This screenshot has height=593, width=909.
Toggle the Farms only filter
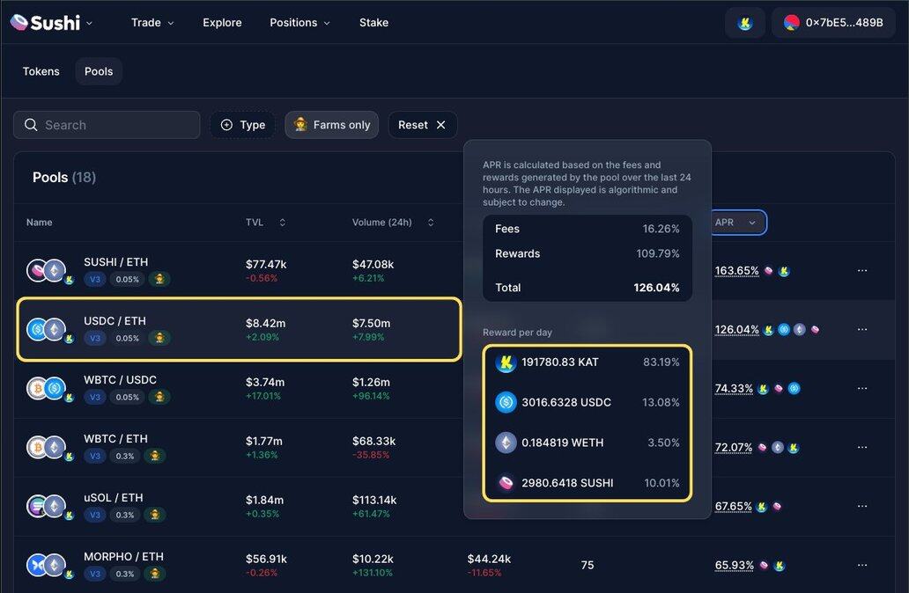[331, 125]
